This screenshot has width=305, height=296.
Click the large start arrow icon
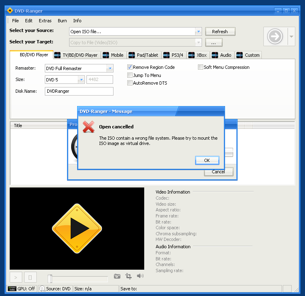[275, 36]
